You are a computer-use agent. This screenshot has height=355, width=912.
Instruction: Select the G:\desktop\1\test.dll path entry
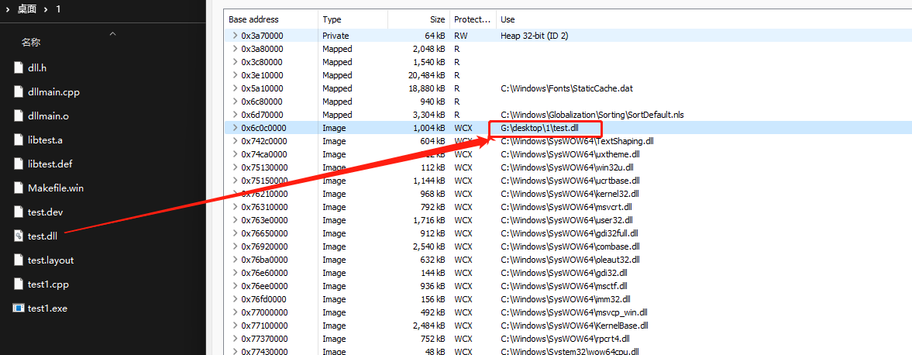tap(539, 128)
